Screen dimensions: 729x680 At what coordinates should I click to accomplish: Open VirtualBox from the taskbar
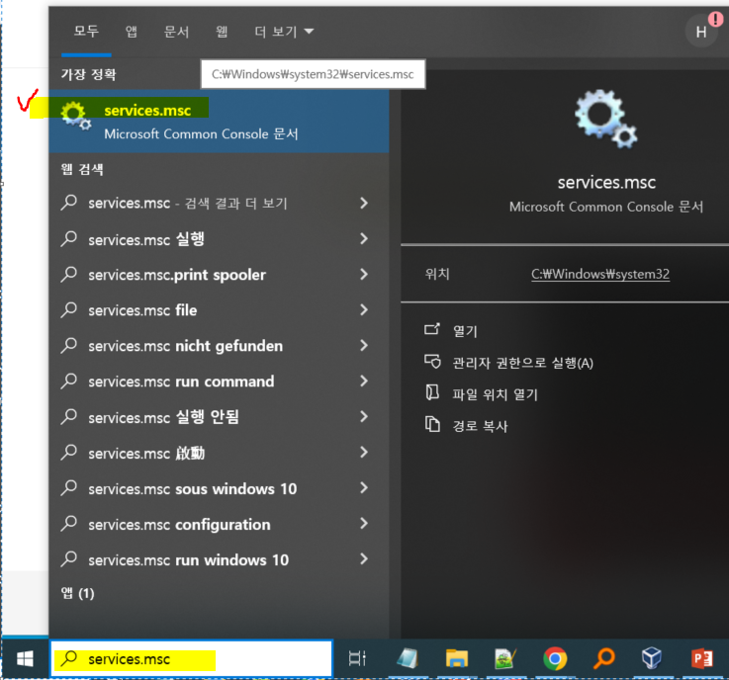[x=652, y=658]
